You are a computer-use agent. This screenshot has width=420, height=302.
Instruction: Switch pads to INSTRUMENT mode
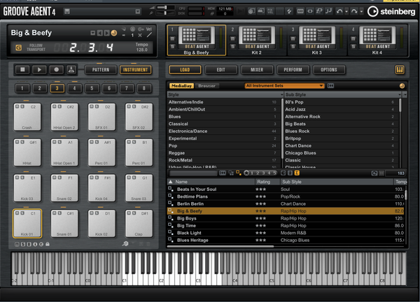click(x=135, y=69)
